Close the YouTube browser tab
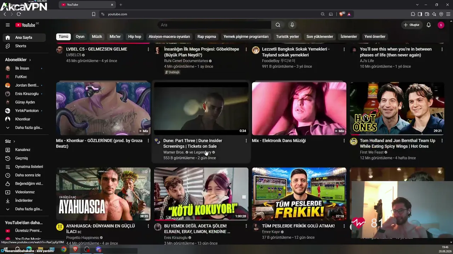453x254 pixels. tap(112, 5)
